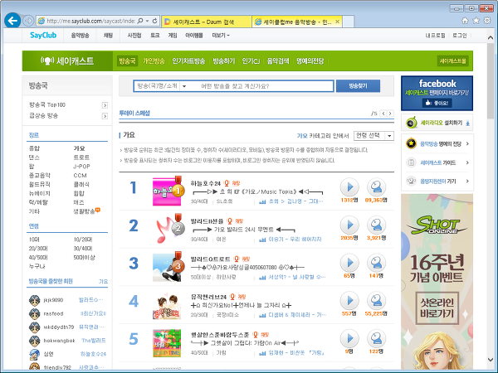
Task: Go to next 투데이 스페셜 slide
Action: pos(390,114)
